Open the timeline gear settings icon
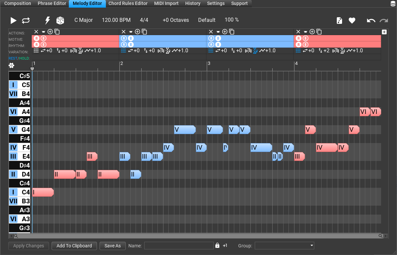Screen dimensions: 397x255 tap(11, 65)
